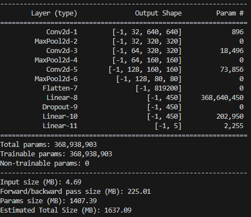Viewport: 251px width, 217px height.
Task: Click output shape [-1, 819200]
Action: 158,88
